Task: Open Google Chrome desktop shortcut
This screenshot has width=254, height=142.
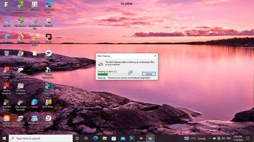Action: click(x=21, y=56)
